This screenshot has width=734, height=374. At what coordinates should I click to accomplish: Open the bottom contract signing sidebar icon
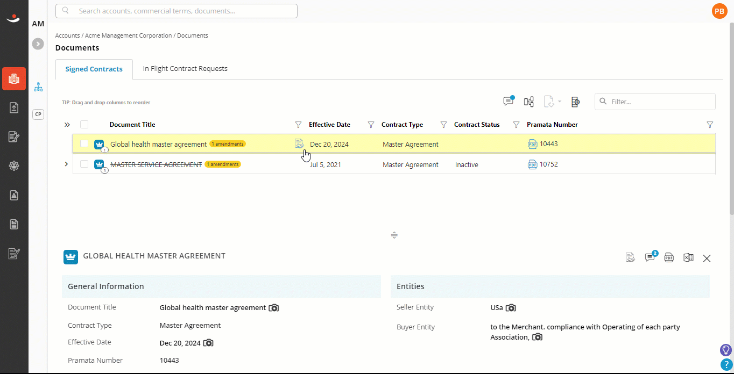[x=14, y=253]
